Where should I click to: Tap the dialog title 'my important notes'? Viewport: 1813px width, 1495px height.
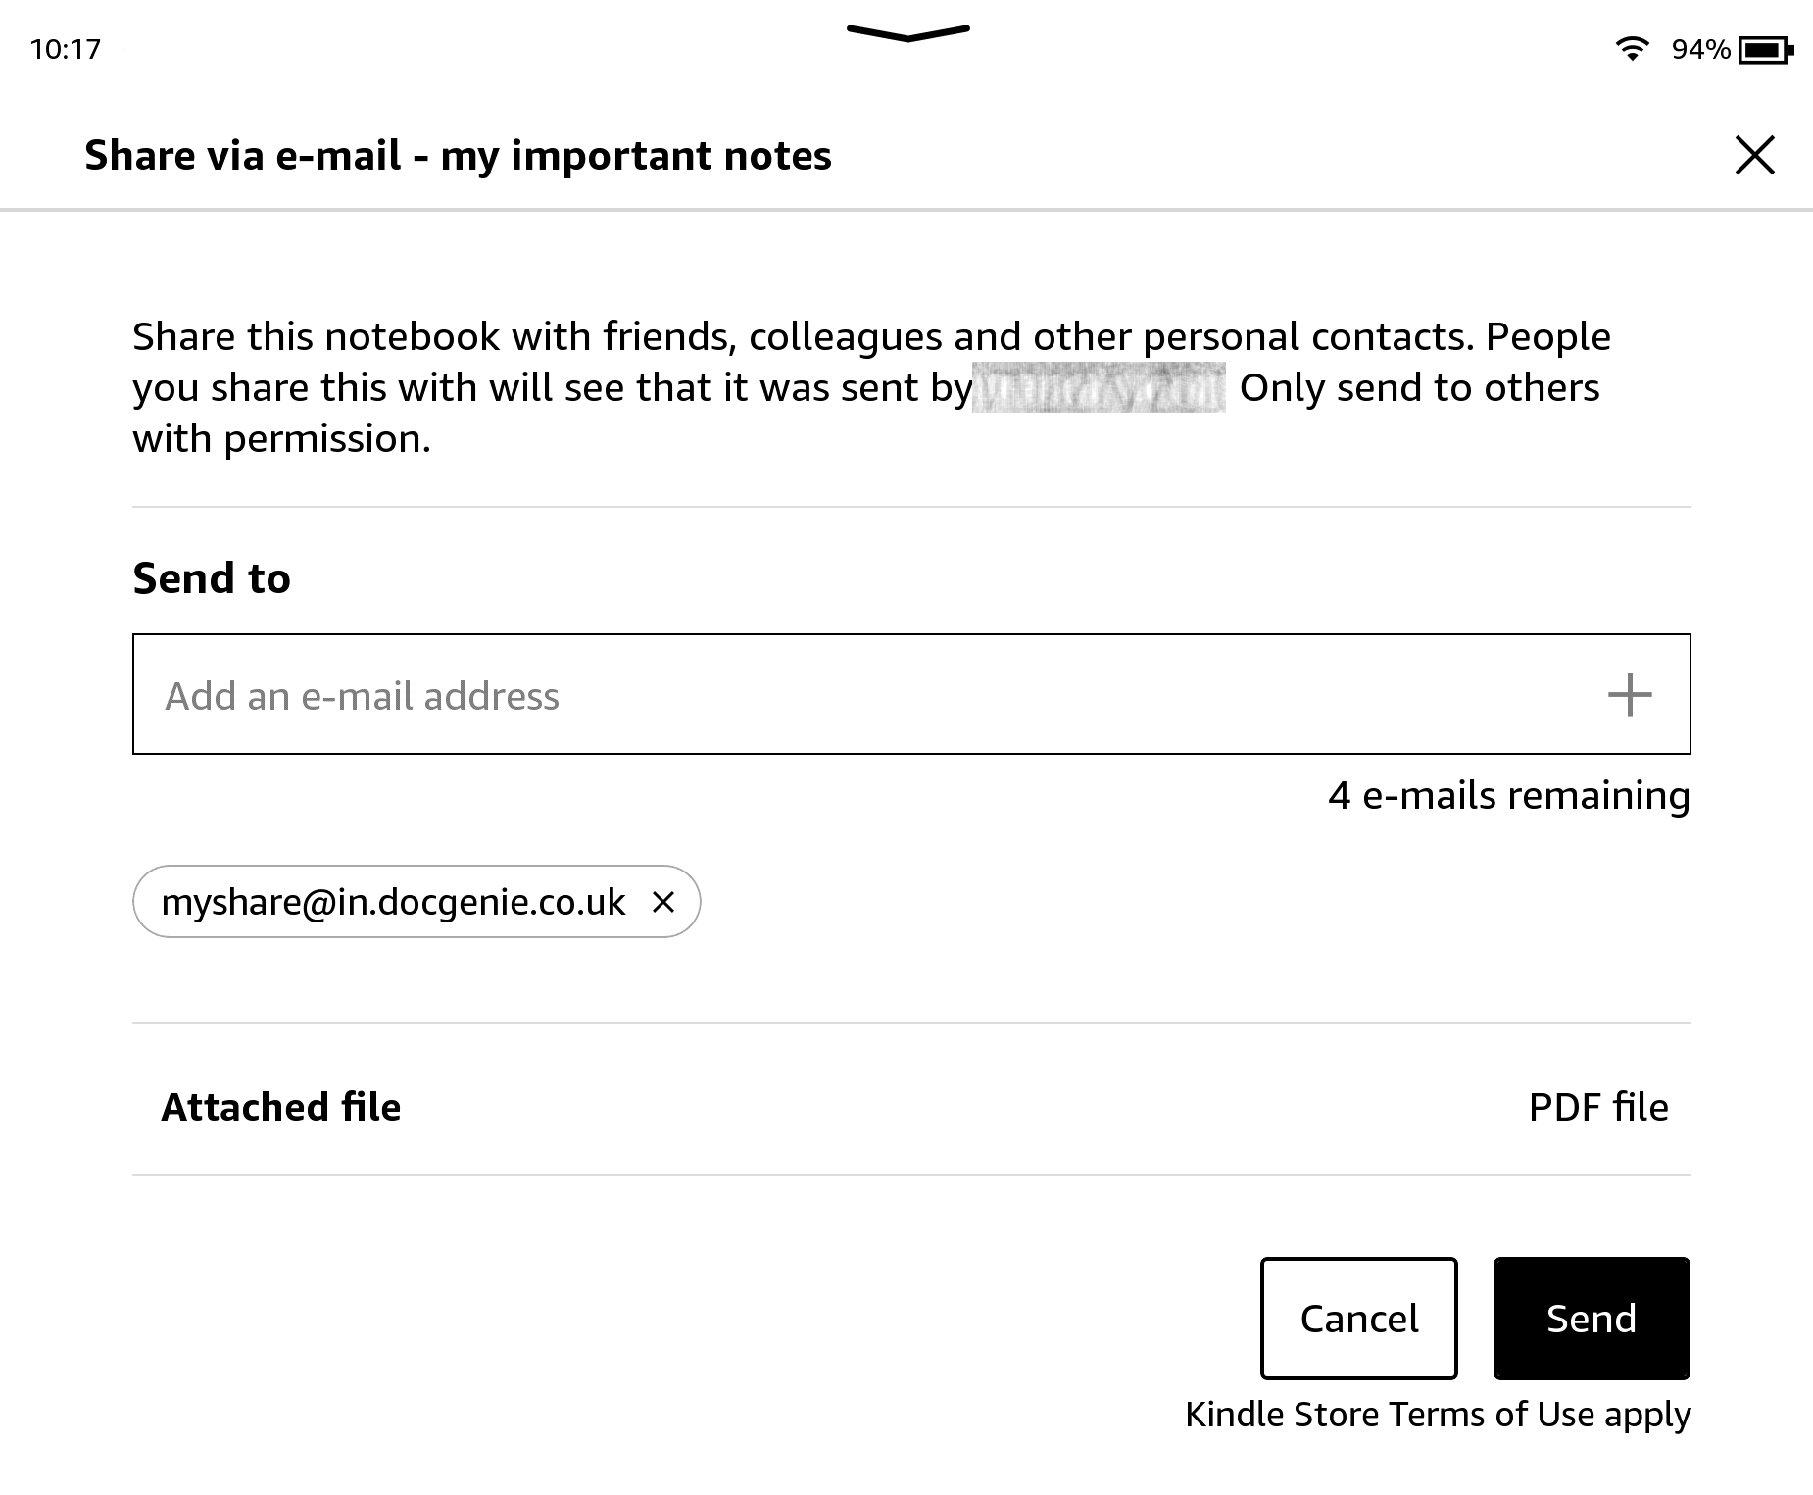[x=635, y=155]
